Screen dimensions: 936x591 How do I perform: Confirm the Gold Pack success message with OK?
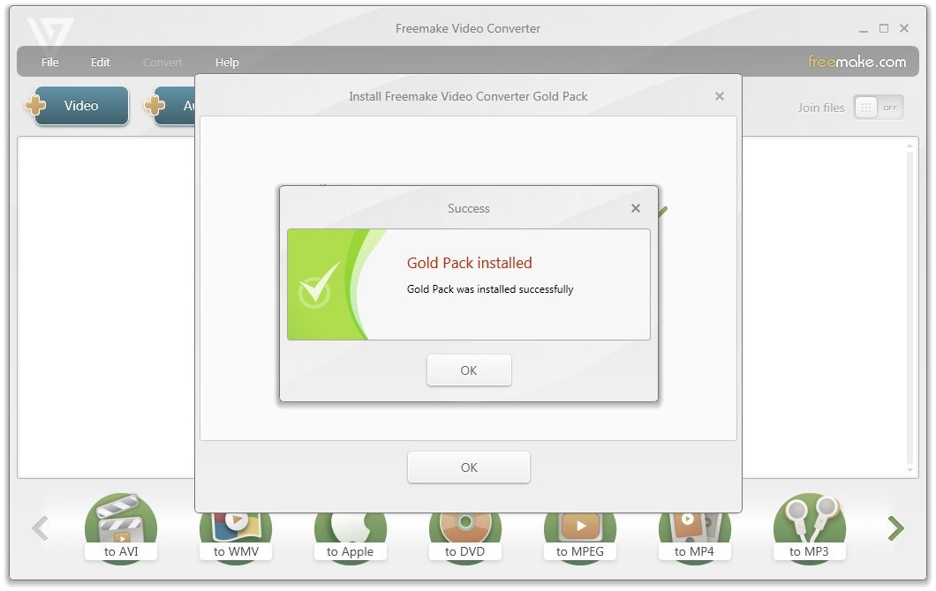point(469,370)
